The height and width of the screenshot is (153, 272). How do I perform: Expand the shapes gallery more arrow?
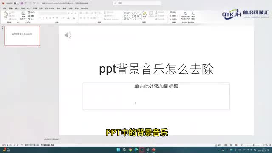(x=141, y=19)
